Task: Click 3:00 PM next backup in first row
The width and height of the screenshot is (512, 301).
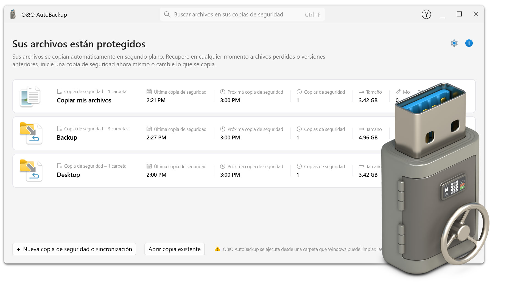Action: (x=230, y=100)
